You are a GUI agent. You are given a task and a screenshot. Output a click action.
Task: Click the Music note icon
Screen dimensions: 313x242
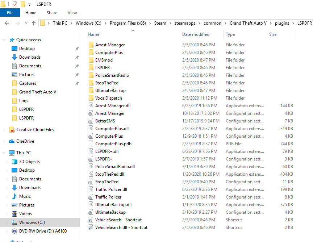(14, 196)
